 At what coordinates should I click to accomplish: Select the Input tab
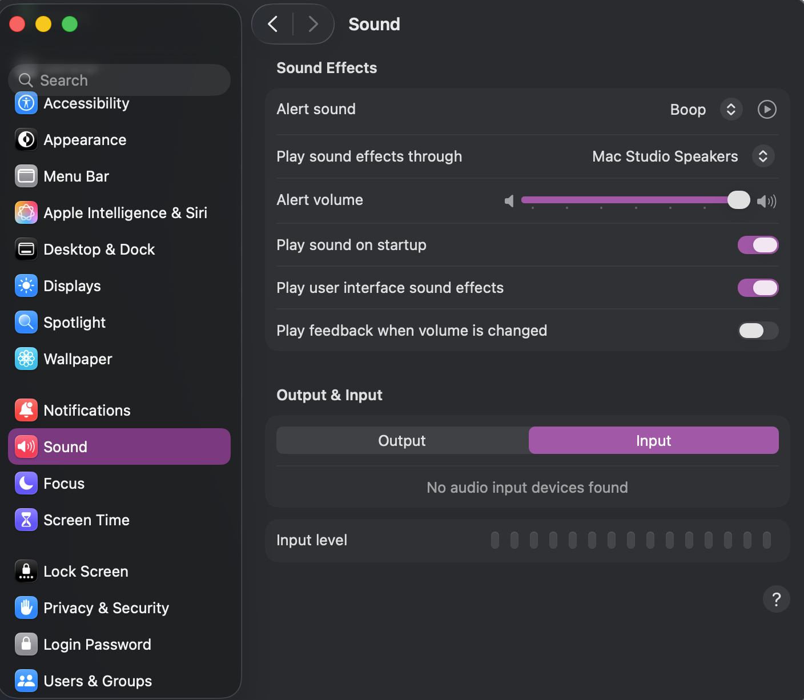click(x=653, y=441)
